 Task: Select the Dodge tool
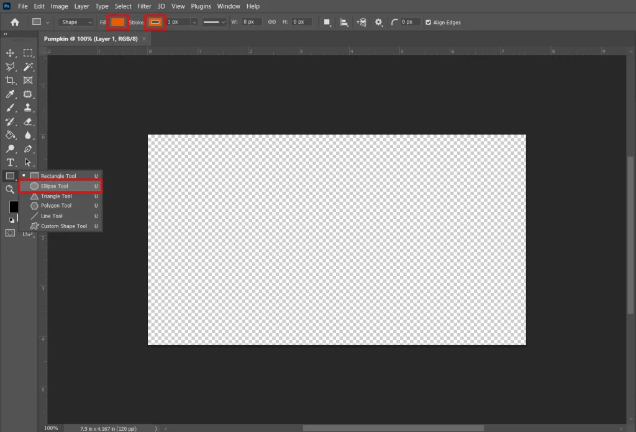tap(10, 149)
